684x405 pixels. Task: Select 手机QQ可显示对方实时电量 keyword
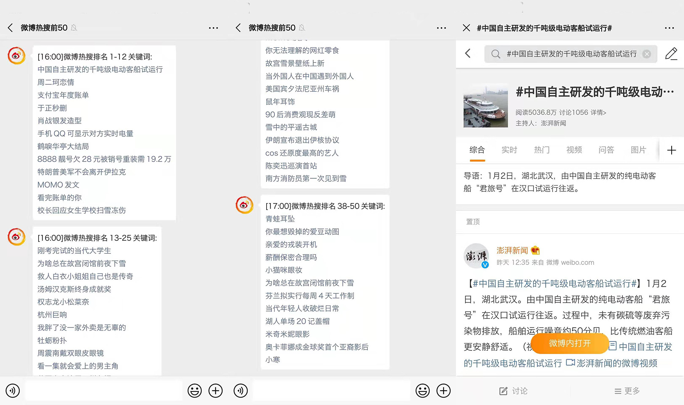point(85,134)
